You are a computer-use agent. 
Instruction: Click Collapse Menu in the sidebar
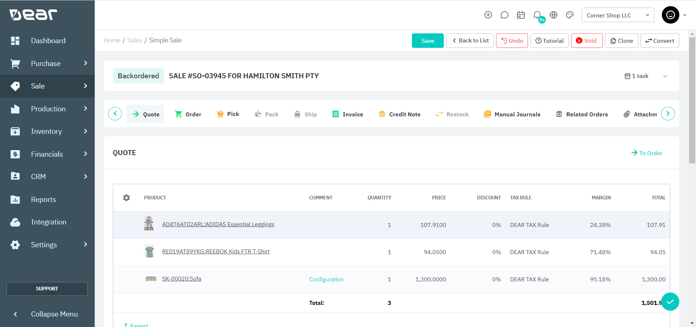pyautogui.click(x=47, y=314)
